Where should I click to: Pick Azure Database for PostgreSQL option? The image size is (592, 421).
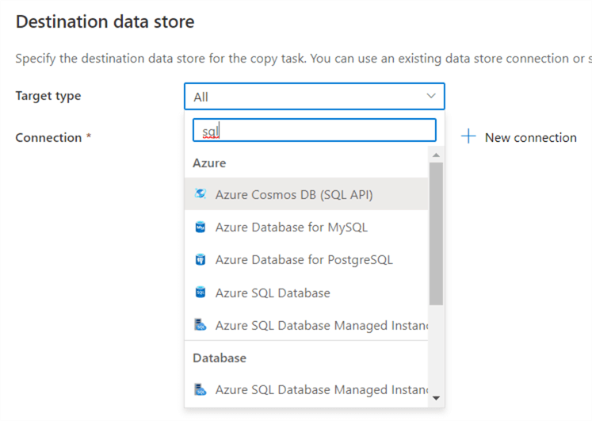point(306,260)
